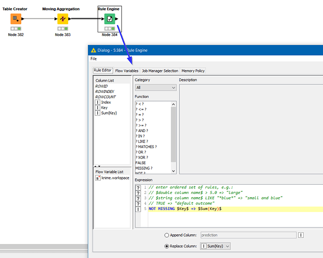The height and width of the screenshot is (258, 323).
Task: Click the integer type marker on expression line 5
Action: pyautogui.click(x=138, y=209)
